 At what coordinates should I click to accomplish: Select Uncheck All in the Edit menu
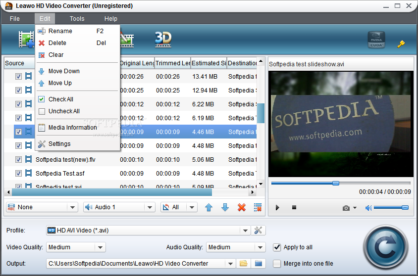click(x=77, y=111)
